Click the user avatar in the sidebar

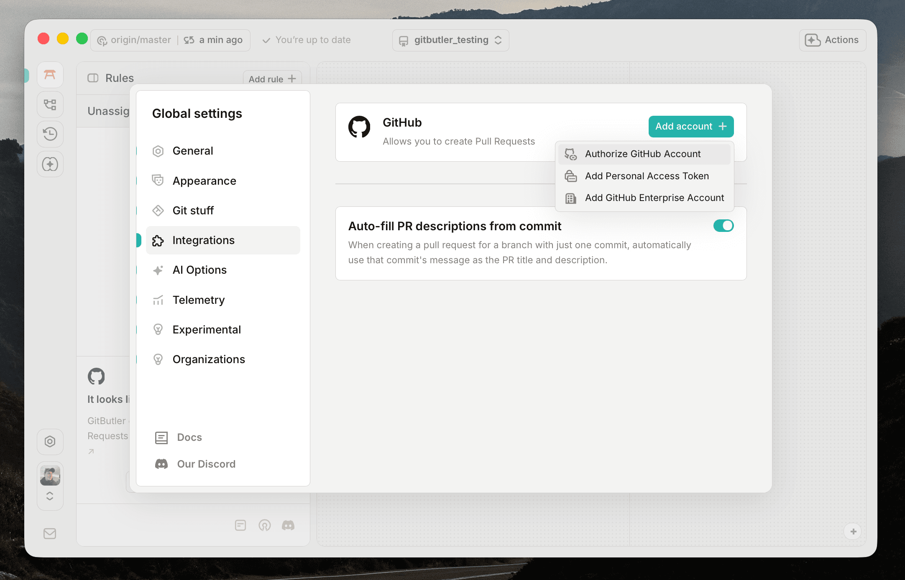[x=50, y=475]
